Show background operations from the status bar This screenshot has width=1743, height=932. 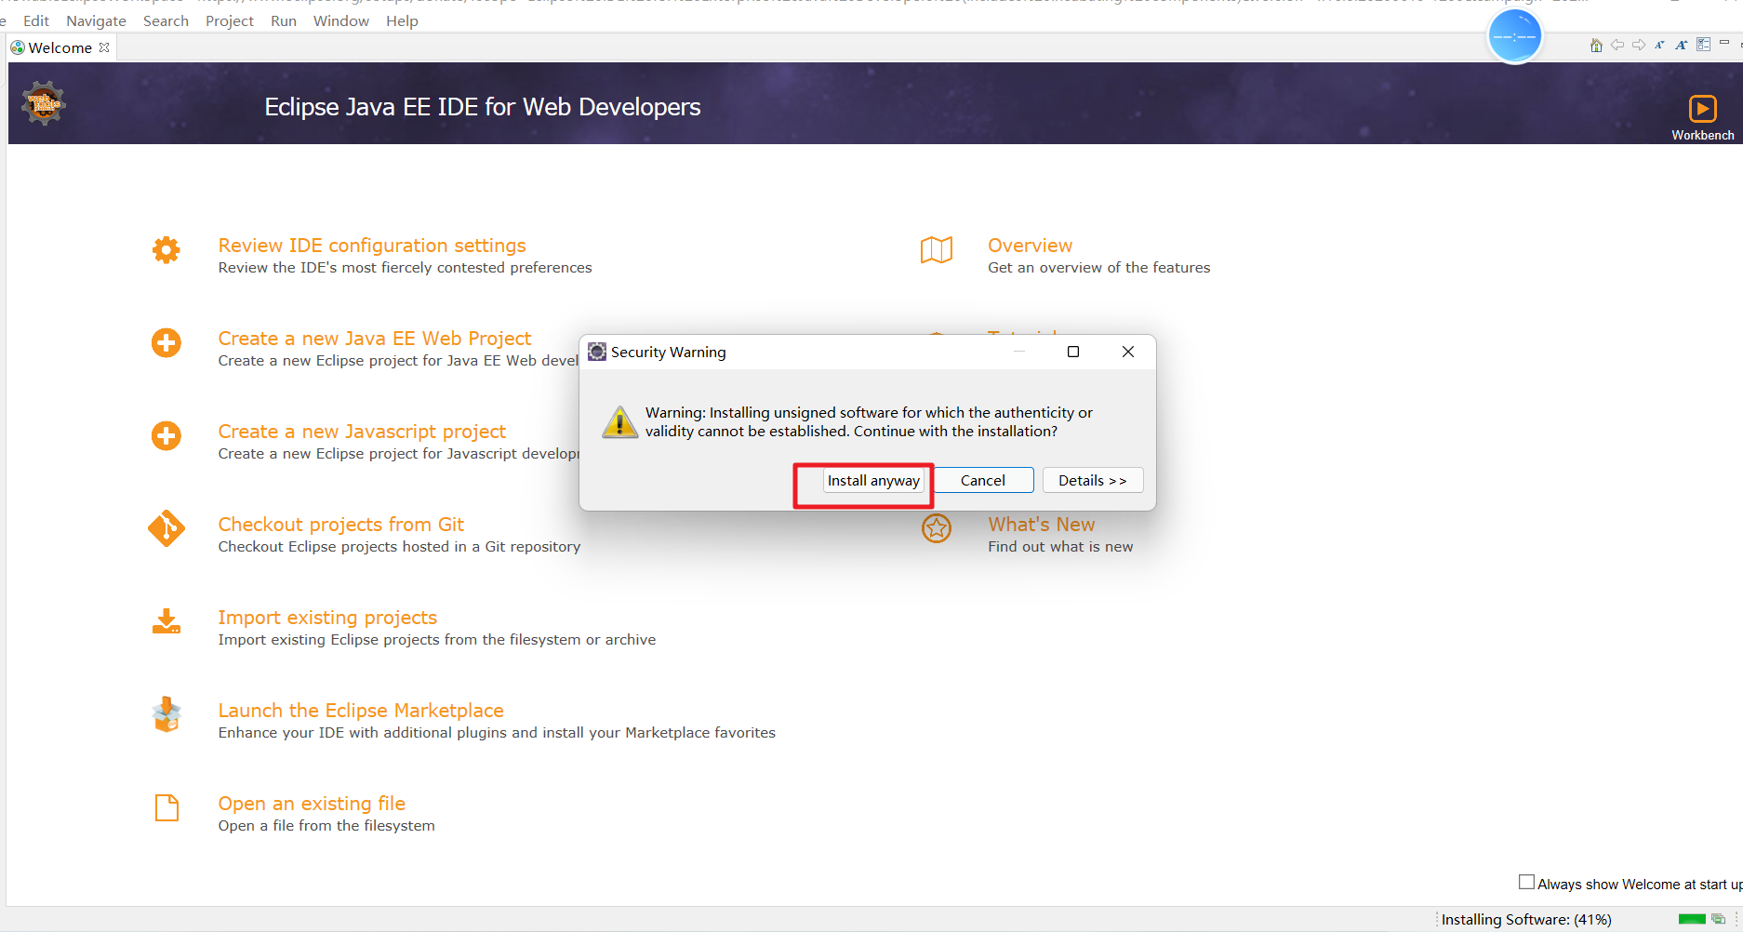tap(1720, 919)
